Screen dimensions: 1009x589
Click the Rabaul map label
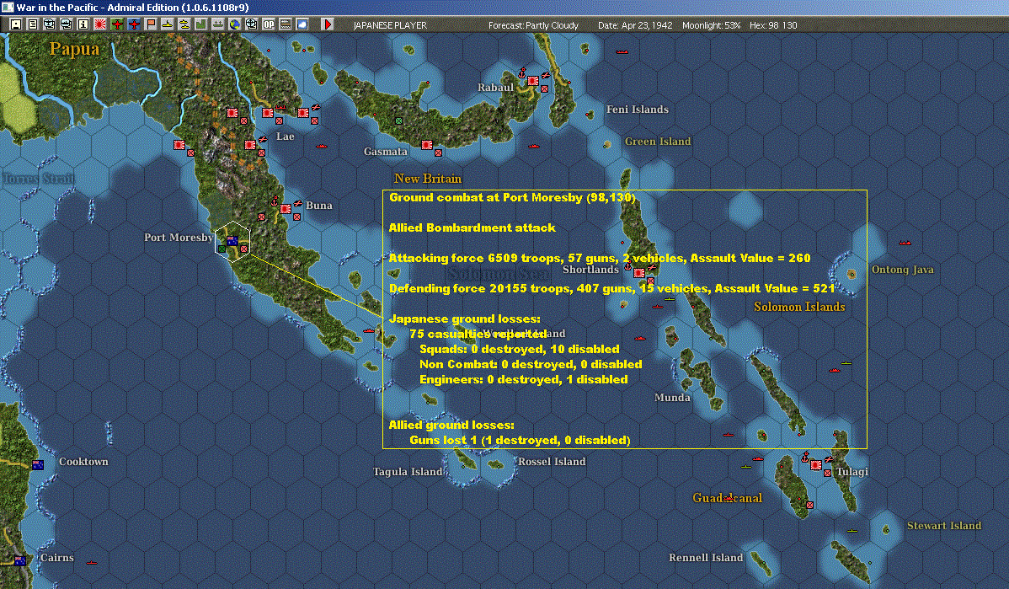pos(495,88)
